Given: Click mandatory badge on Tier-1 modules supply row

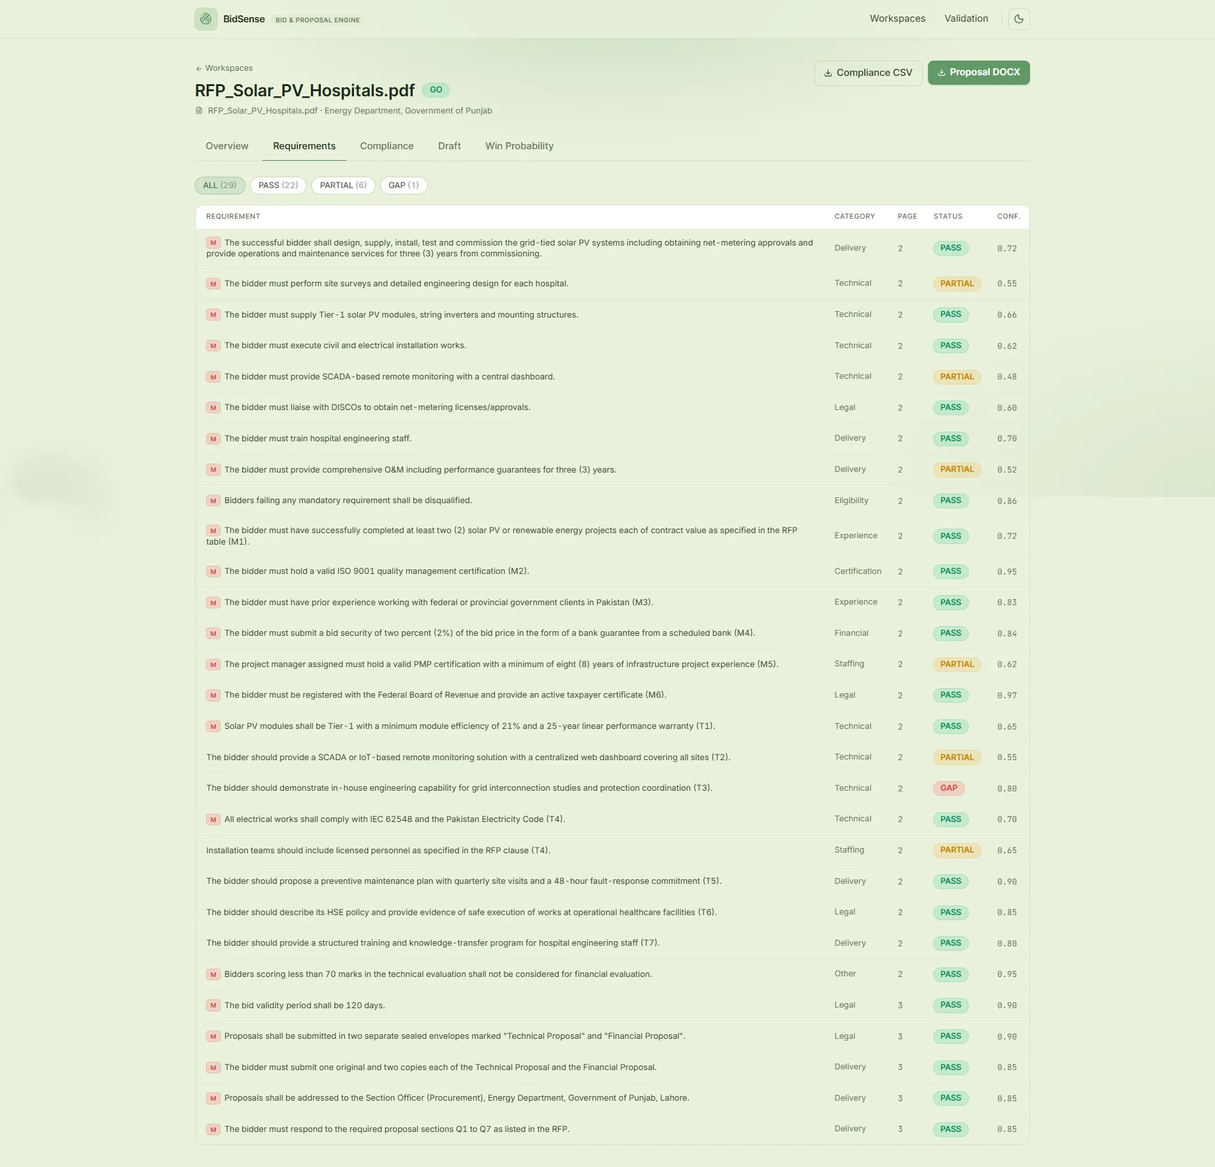Looking at the screenshot, I should click(213, 315).
